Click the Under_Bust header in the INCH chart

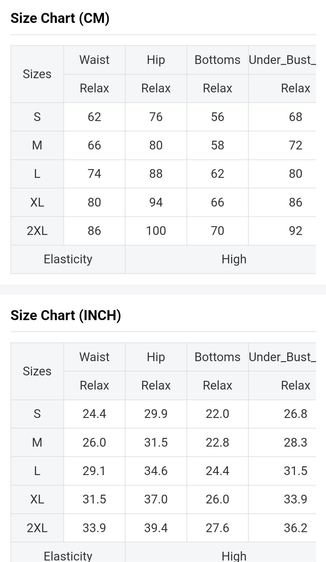tap(282, 357)
